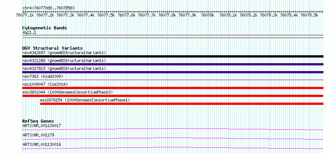The image size is (334, 153).
Task: Select the RefSeq Genes track title
Action: click(x=38, y=121)
